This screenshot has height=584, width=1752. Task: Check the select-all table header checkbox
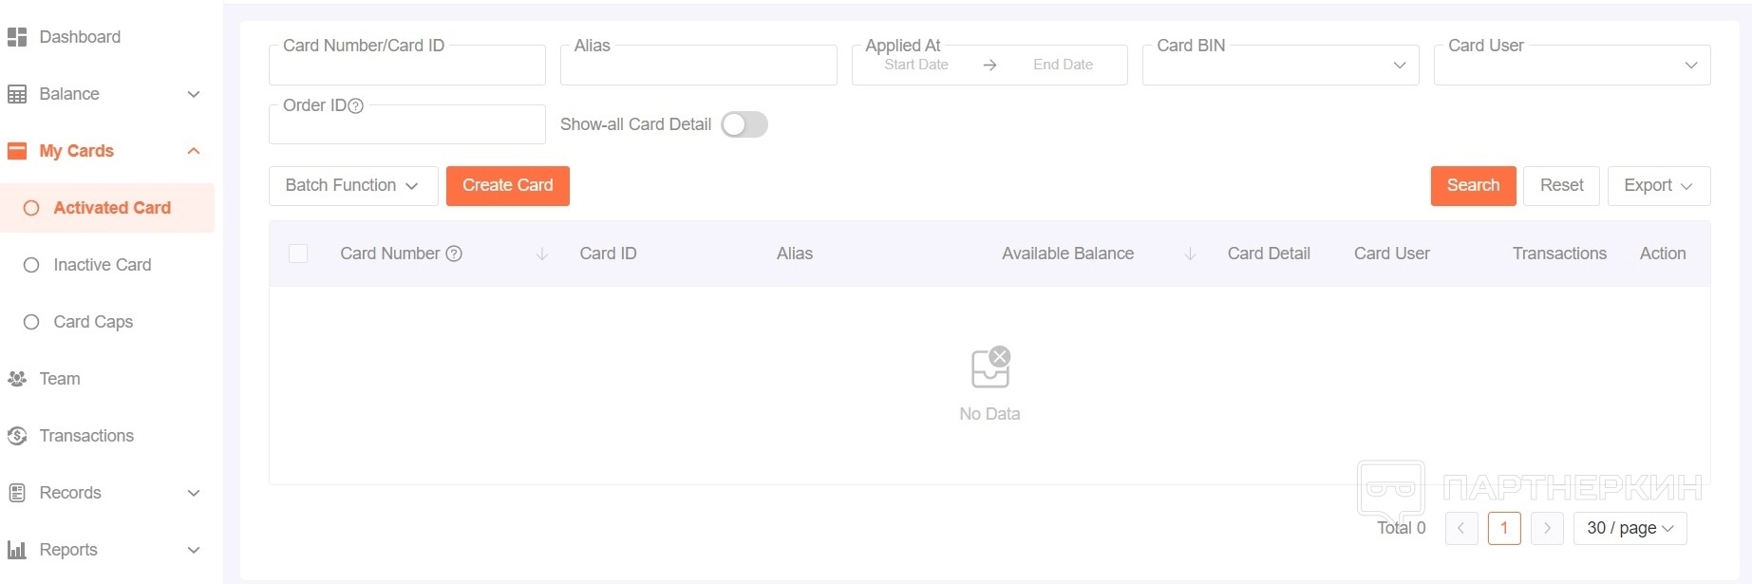[x=298, y=254]
